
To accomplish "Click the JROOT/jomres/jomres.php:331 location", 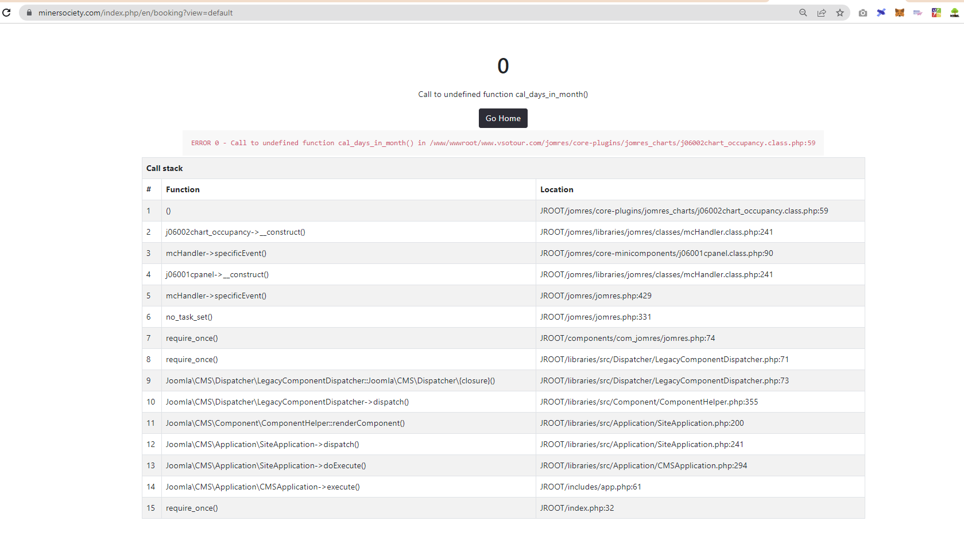I will [596, 317].
